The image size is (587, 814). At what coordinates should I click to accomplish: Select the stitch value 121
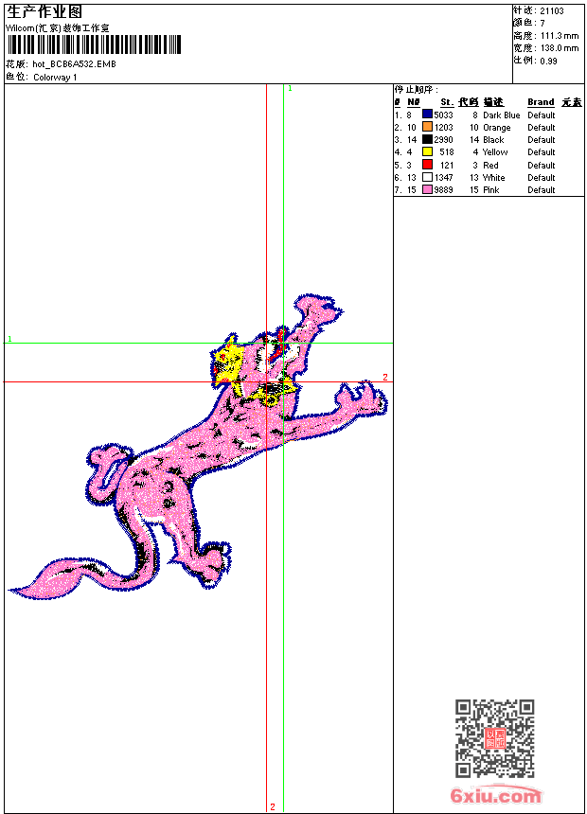[447, 165]
